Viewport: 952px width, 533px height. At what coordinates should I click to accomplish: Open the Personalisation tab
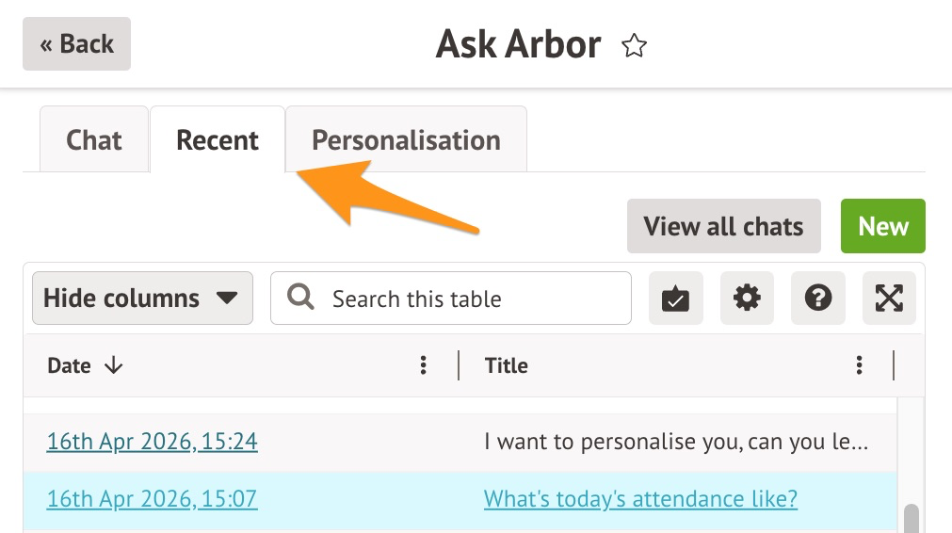click(406, 140)
